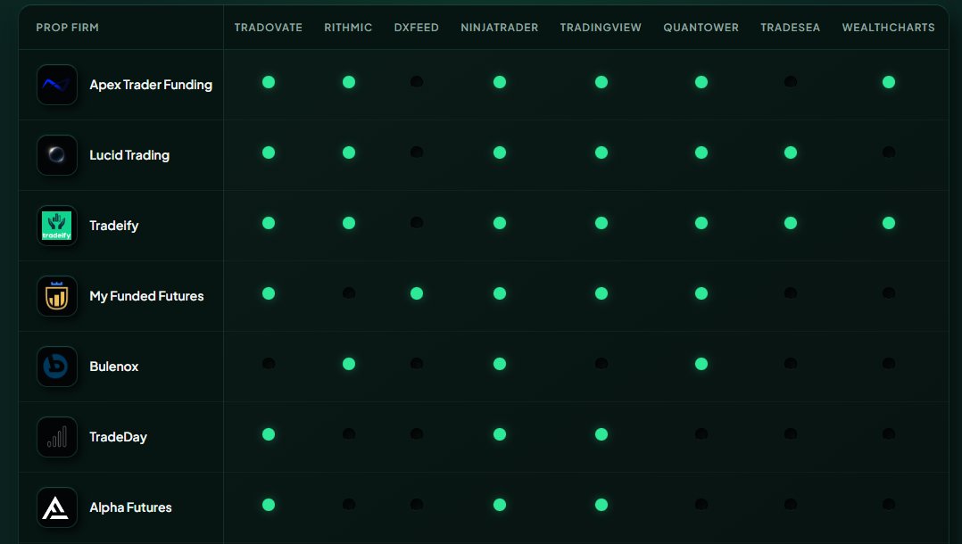962x544 pixels.
Task: Click Alpha Futures' green NinjaTrader dot
Action: coord(500,506)
